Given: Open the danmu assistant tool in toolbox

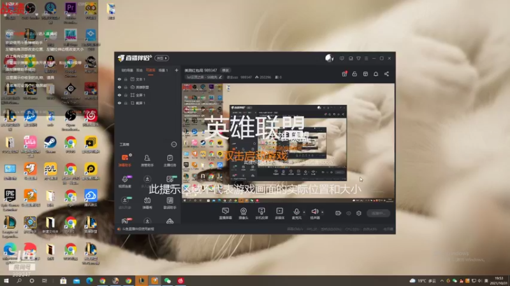Looking at the screenshot, I should 125,160.
